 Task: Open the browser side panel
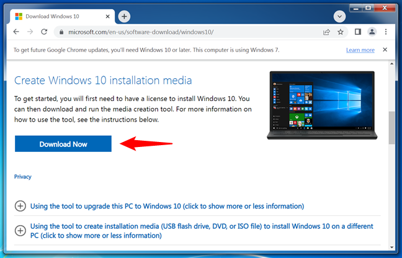pyautogui.click(x=358, y=32)
